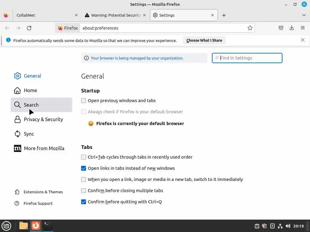This screenshot has width=310, height=232.
Task: Open More from Mozilla section
Action: point(41,148)
